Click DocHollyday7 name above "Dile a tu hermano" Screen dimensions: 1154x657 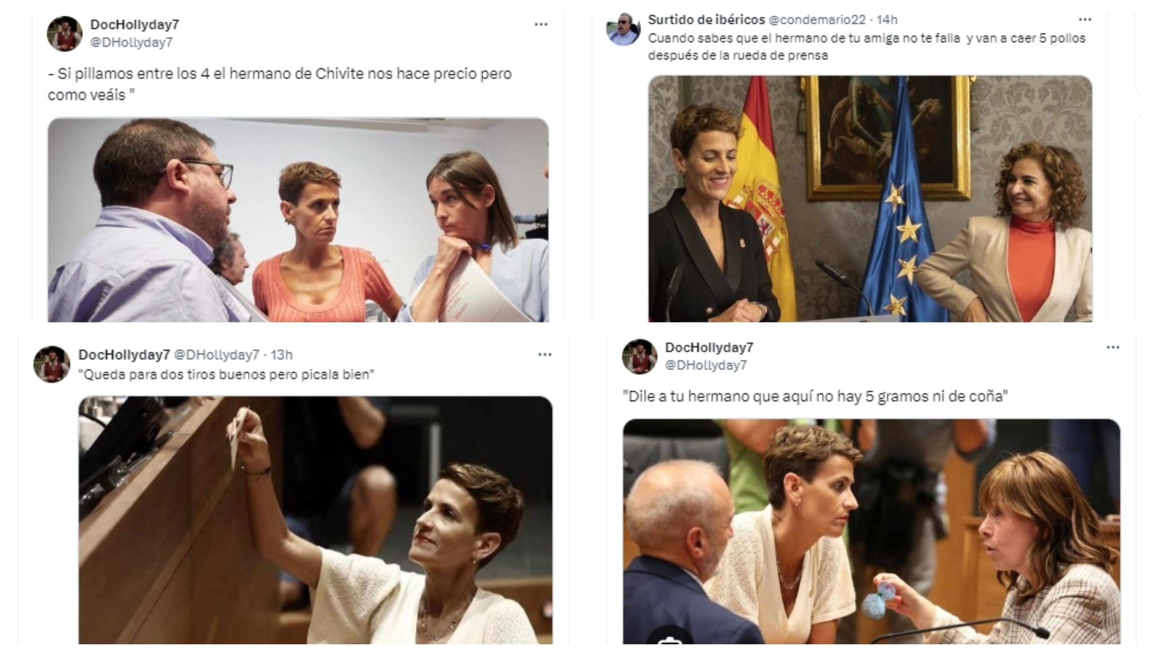pos(709,347)
